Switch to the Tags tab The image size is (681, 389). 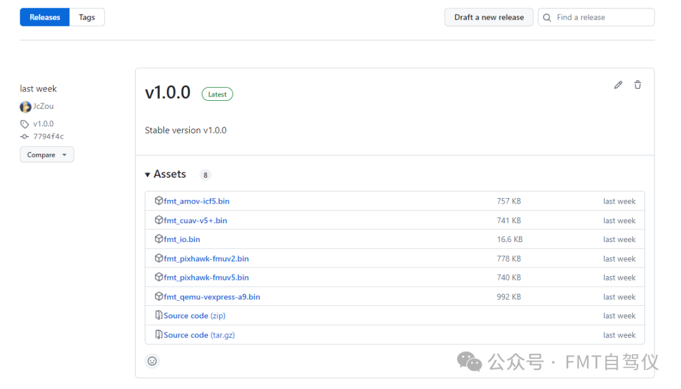87,18
